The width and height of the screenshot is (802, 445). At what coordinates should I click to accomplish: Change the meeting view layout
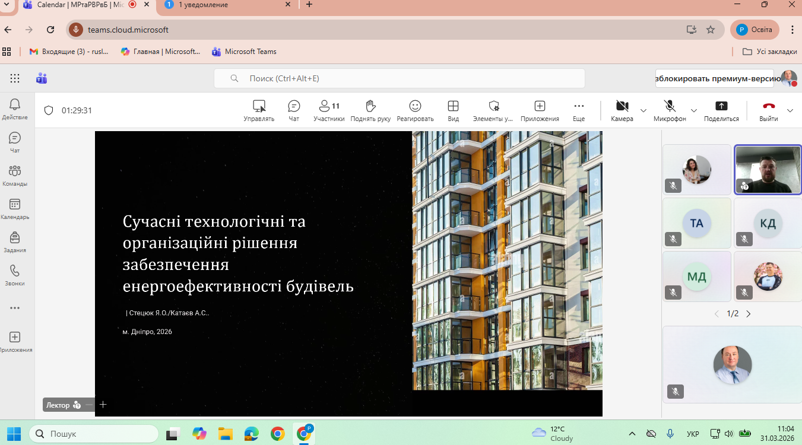[453, 110]
